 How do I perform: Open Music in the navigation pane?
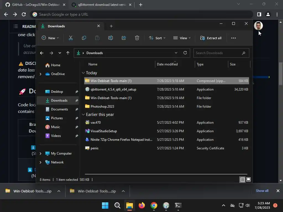pos(53,127)
